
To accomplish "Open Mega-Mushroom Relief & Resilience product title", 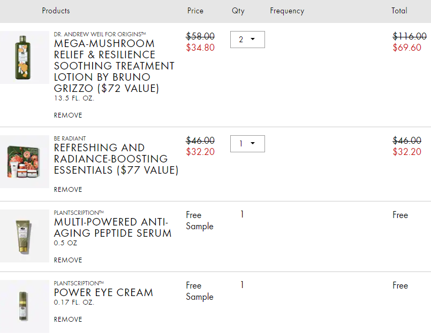I will pyautogui.click(x=114, y=66).
